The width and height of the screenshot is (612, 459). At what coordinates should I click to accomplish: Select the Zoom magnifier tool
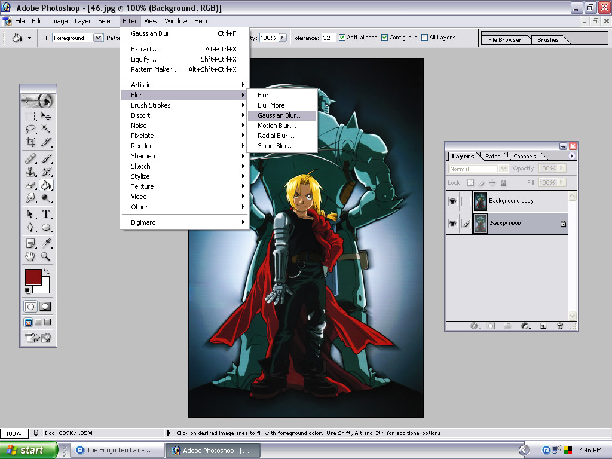click(x=45, y=256)
